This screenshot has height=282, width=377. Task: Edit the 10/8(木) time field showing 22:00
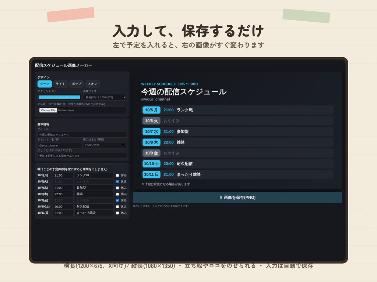[x=63, y=194]
